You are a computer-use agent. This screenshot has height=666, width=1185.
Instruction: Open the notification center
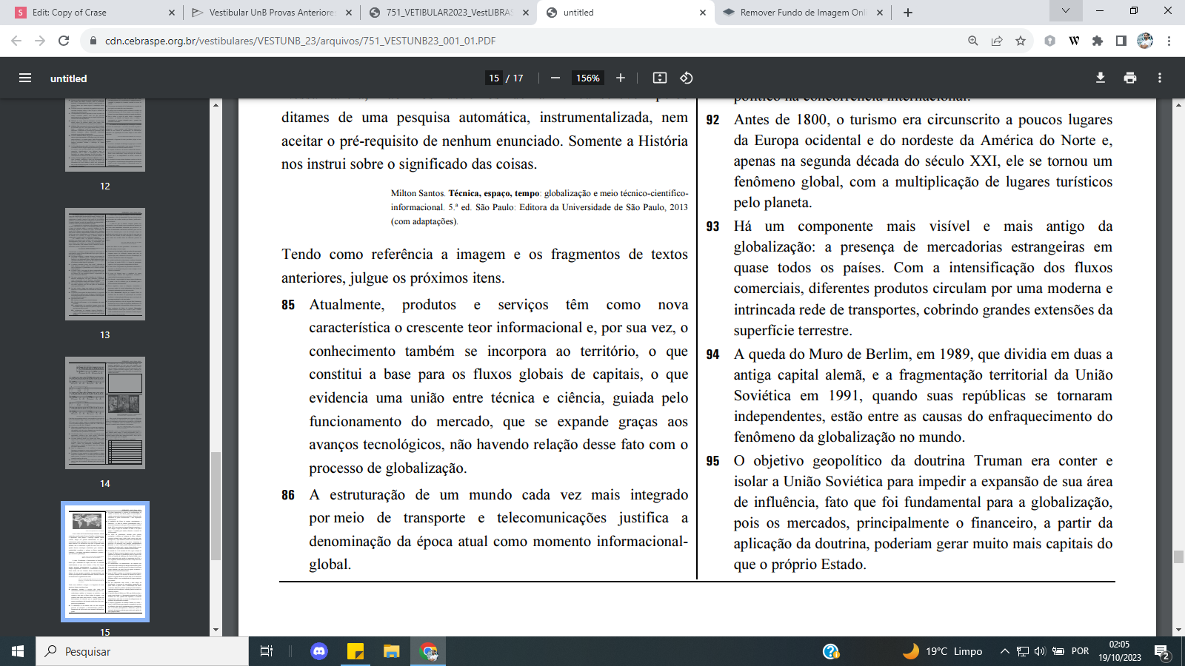tap(1163, 652)
